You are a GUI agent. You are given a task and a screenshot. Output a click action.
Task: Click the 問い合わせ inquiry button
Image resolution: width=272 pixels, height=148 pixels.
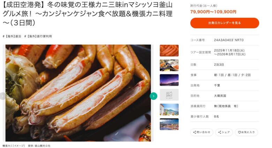pos(202,132)
